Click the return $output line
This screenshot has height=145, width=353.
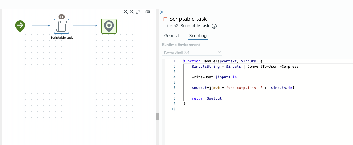(207, 98)
